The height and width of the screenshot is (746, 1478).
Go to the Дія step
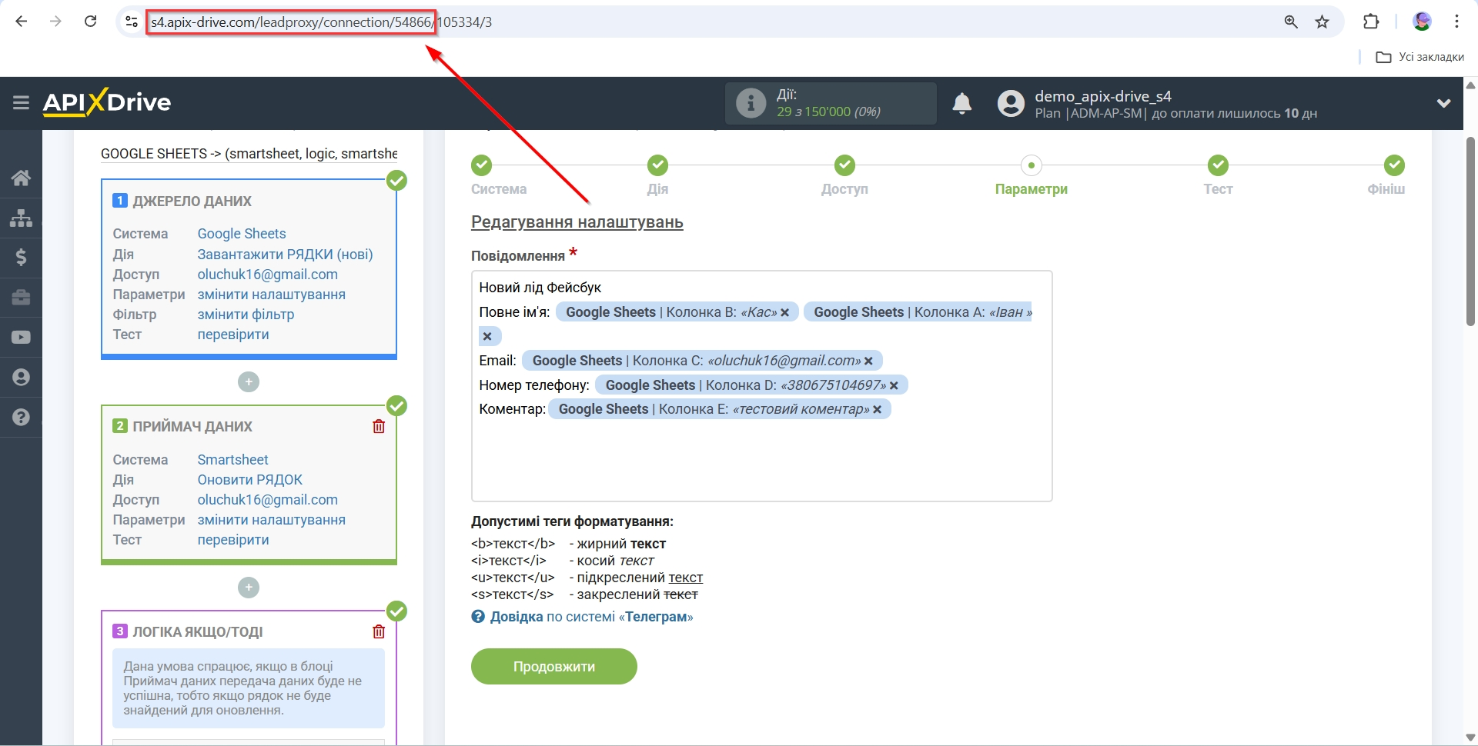(x=657, y=165)
